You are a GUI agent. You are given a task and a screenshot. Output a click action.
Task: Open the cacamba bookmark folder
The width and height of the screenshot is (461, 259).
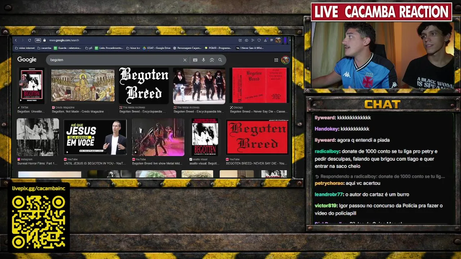tap(44, 48)
